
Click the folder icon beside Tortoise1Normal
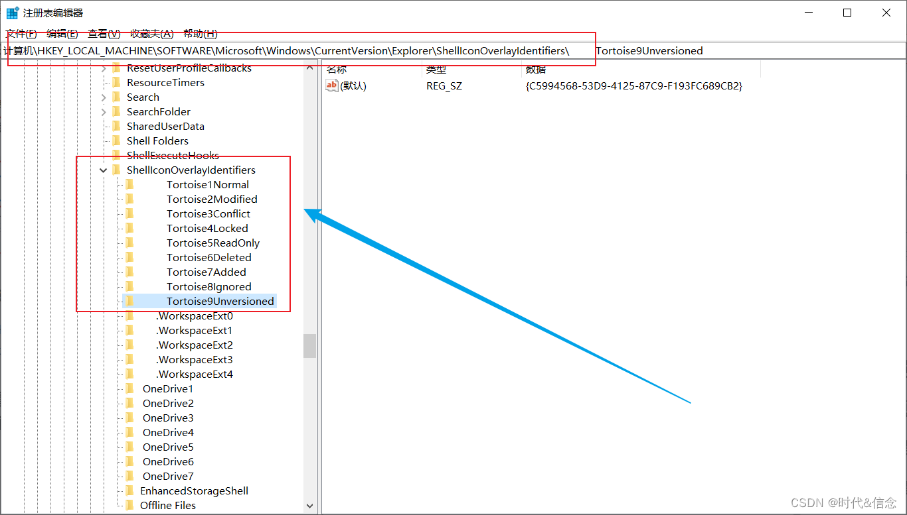pos(130,184)
